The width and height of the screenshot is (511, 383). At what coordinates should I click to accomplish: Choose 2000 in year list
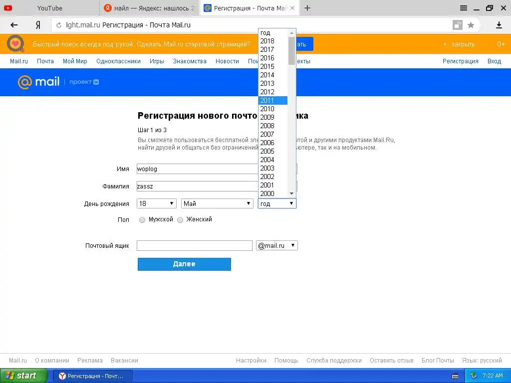tap(273, 193)
